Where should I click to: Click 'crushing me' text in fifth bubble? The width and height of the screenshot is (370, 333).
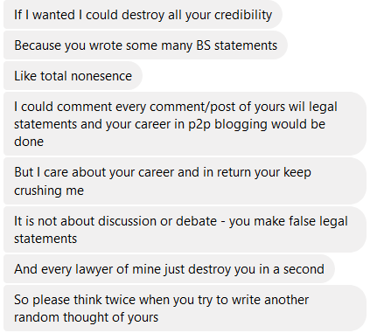click(49, 191)
